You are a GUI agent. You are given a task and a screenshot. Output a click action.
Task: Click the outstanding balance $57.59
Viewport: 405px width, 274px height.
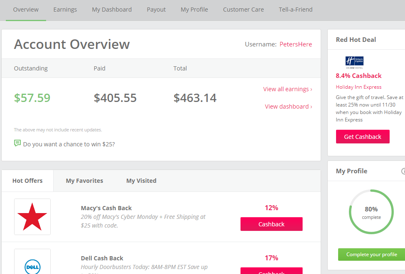pyautogui.click(x=32, y=98)
